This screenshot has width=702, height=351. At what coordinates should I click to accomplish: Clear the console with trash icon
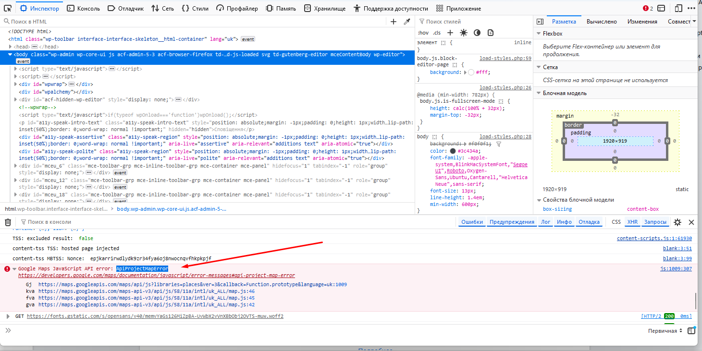8,222
